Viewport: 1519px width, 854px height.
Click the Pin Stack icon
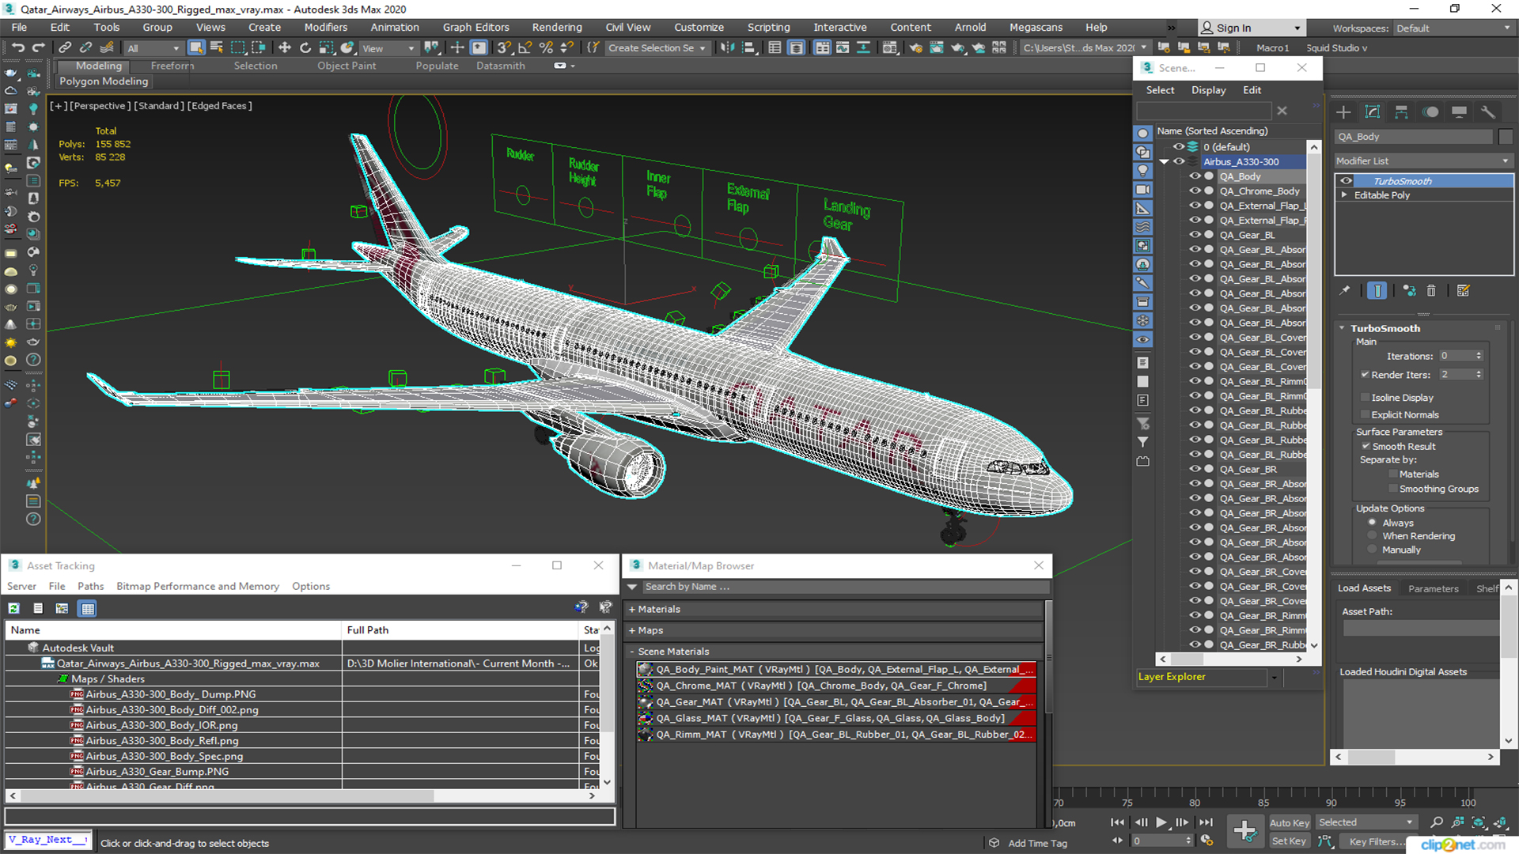point(1345,291)
